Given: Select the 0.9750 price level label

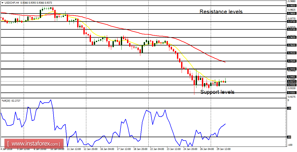Looking at the screenshot, I should 291,21.
